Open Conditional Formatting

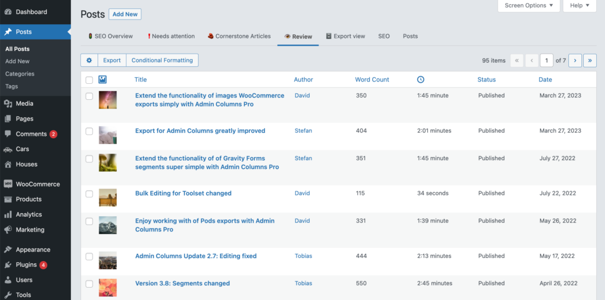162,60
